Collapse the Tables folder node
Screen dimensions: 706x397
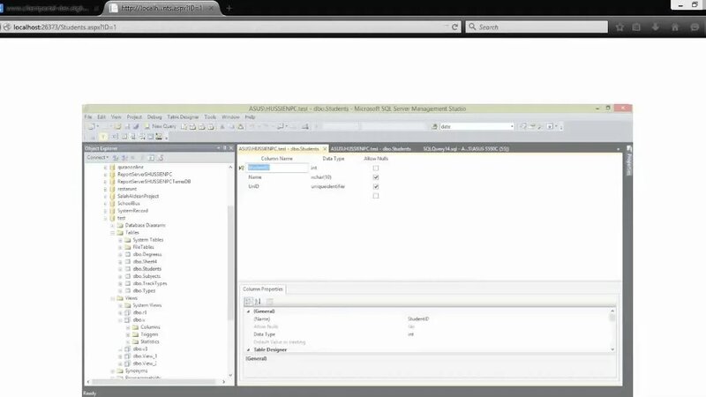(113, 232)
